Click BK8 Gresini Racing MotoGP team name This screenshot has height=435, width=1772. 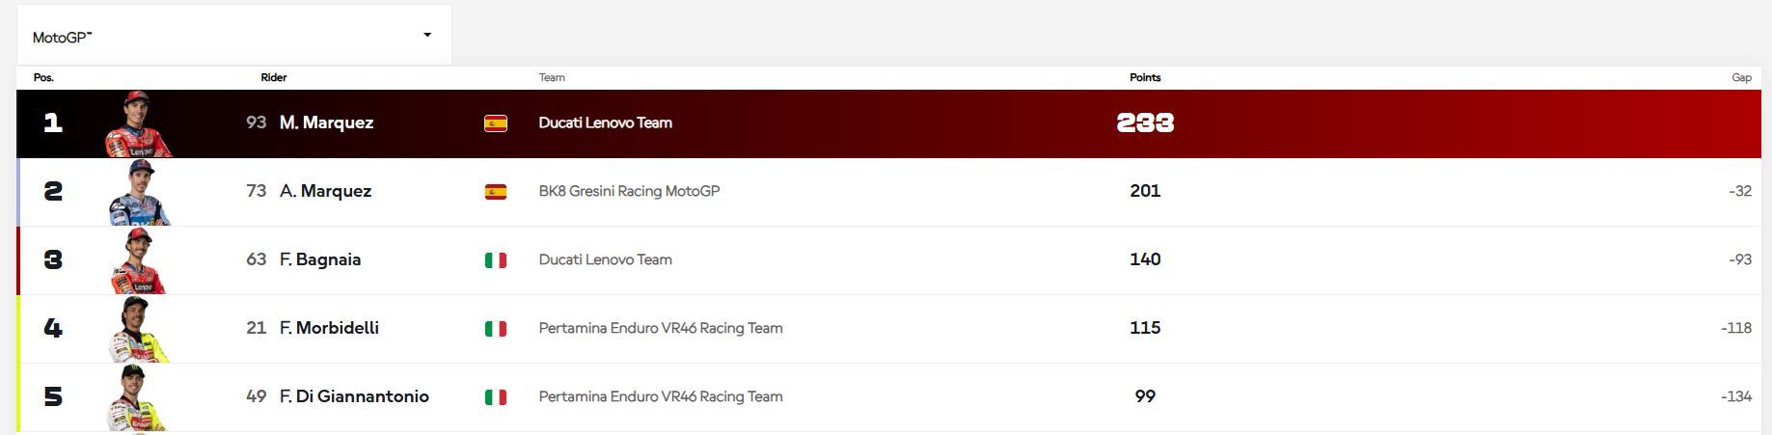629,191
